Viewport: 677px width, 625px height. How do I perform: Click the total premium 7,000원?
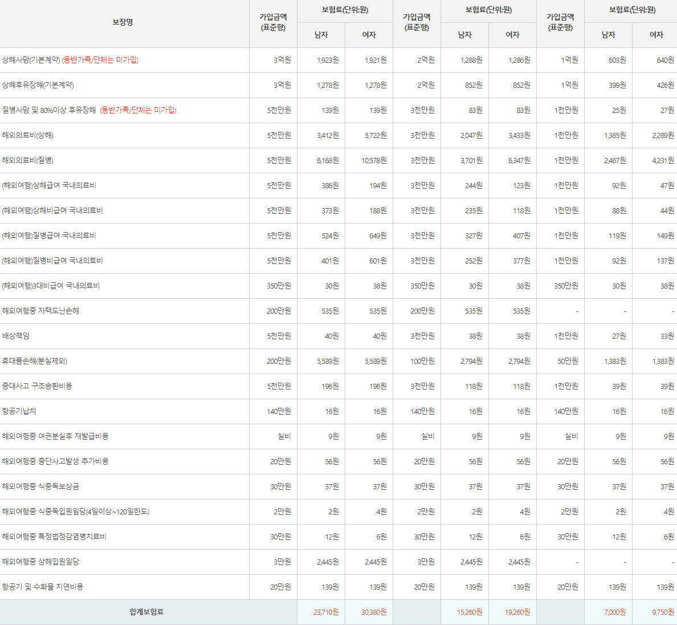(x=615, y=612)
